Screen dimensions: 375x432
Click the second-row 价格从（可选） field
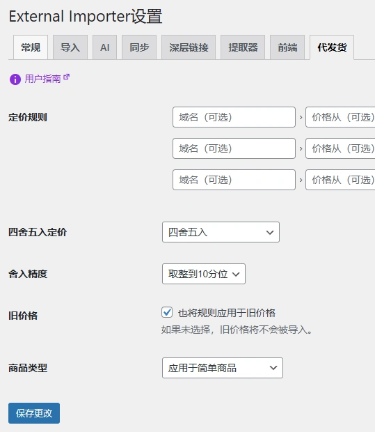(x=340, y=148)
